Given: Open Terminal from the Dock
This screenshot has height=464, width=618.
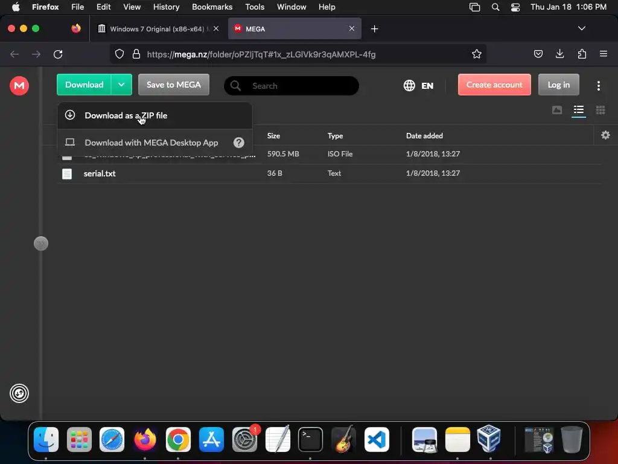Looking at the screenshot, I should (x=310, y=440).
